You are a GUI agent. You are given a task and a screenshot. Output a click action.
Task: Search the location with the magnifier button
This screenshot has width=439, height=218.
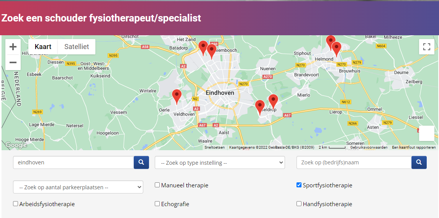[141, 162]
